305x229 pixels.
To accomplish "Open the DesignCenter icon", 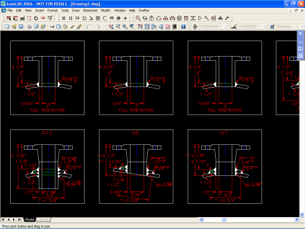I will point(147,26).
